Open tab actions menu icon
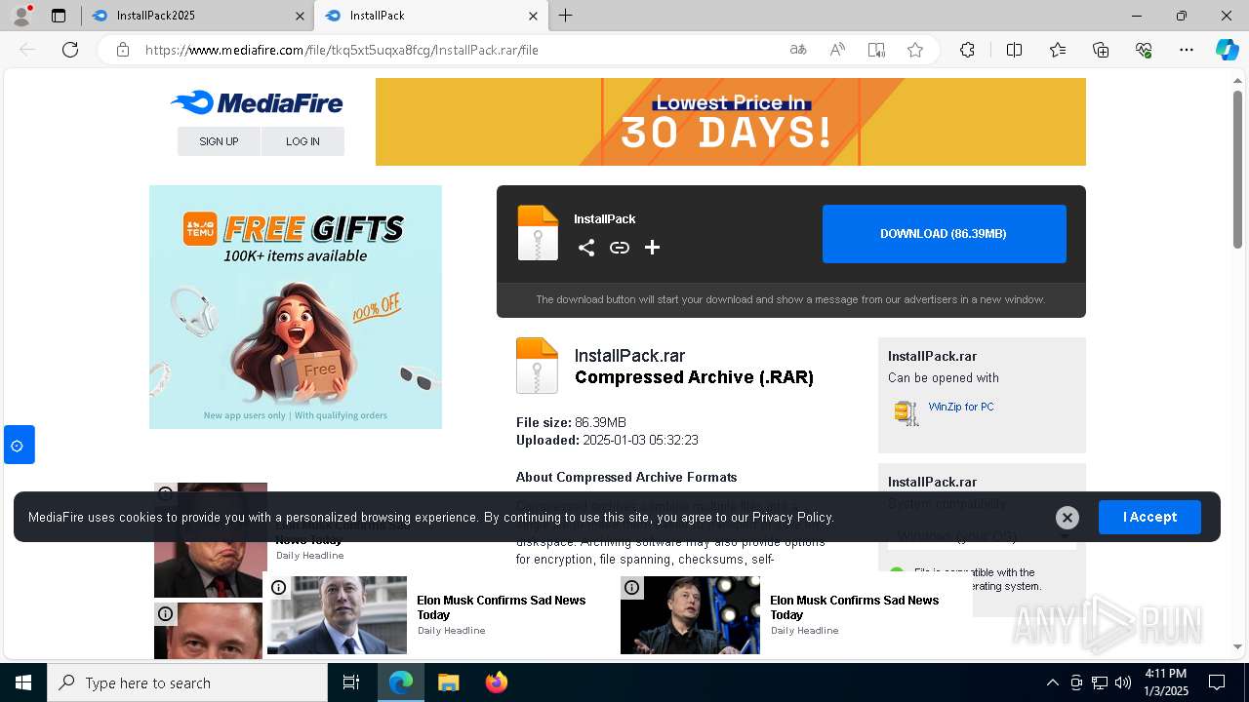Image resolution: width=1249 pixels, height=702 pixels. 59,16
